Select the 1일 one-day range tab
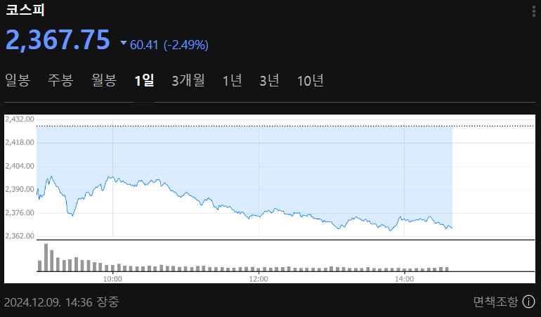This screenshot has width=541, height=317. [x=144, y=81]
